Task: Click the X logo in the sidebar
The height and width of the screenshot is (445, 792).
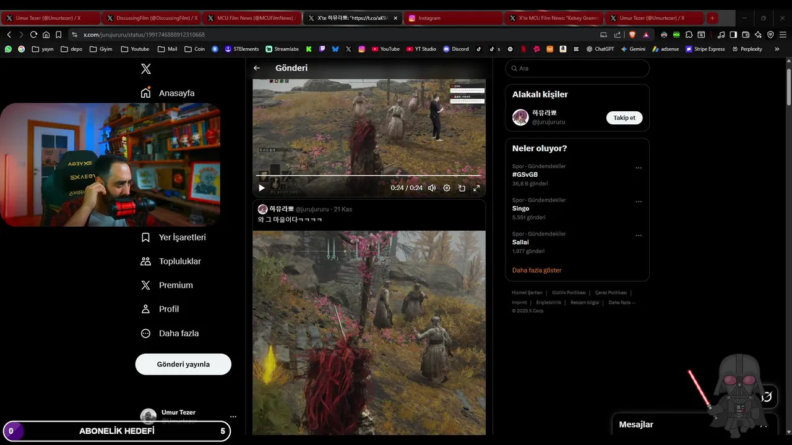Action: 146,69
